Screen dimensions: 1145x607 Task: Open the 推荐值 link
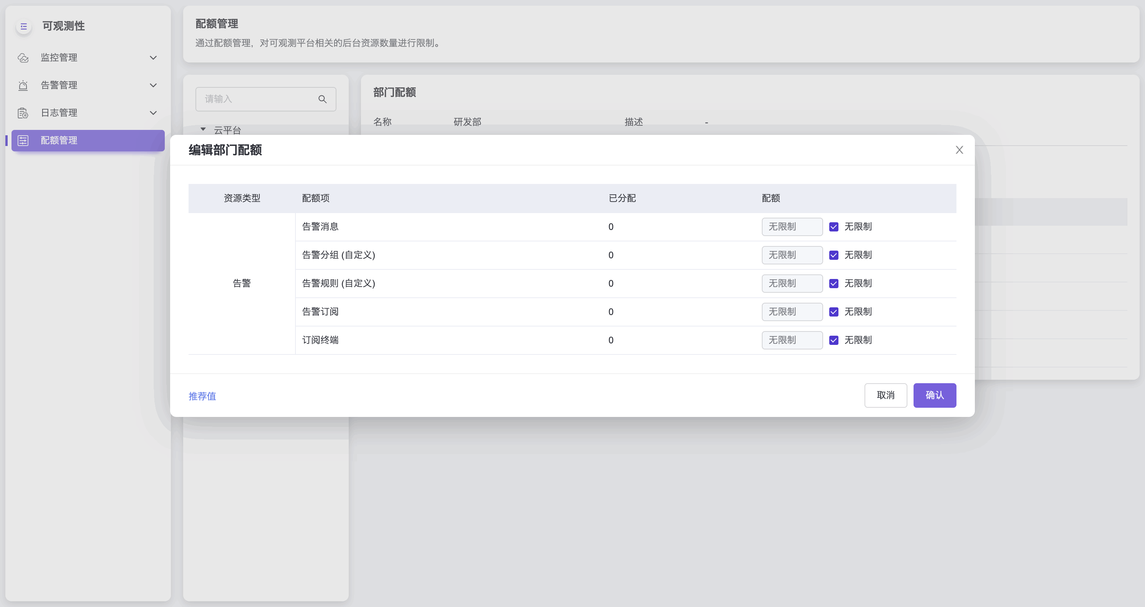point(202,396)
